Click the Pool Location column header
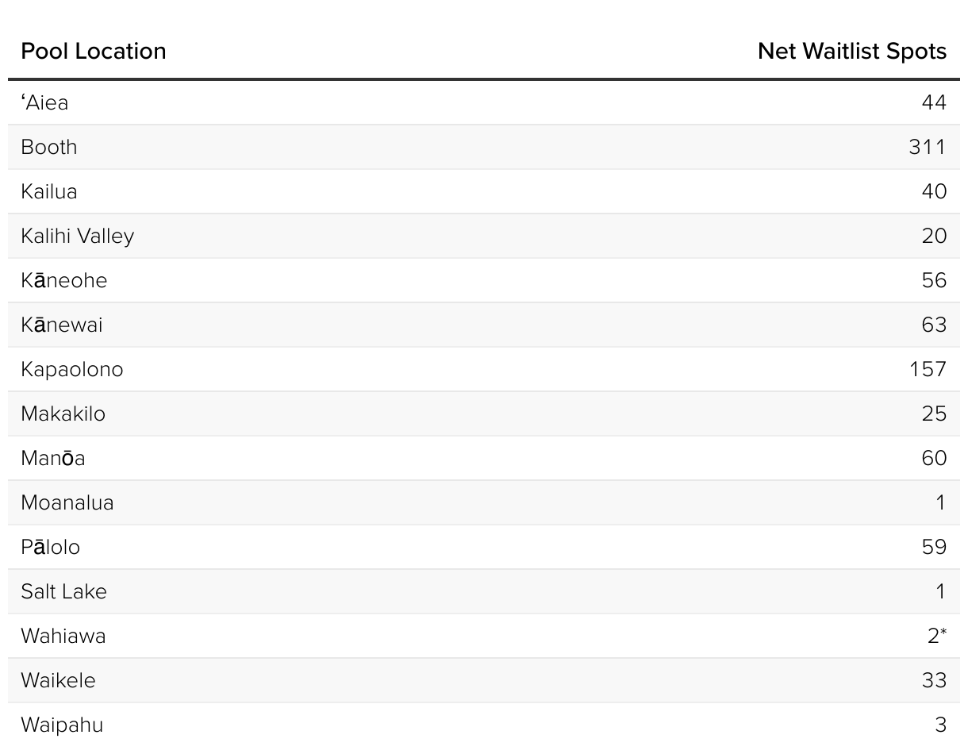Screen dimensions: 968x754 point(94,51)
